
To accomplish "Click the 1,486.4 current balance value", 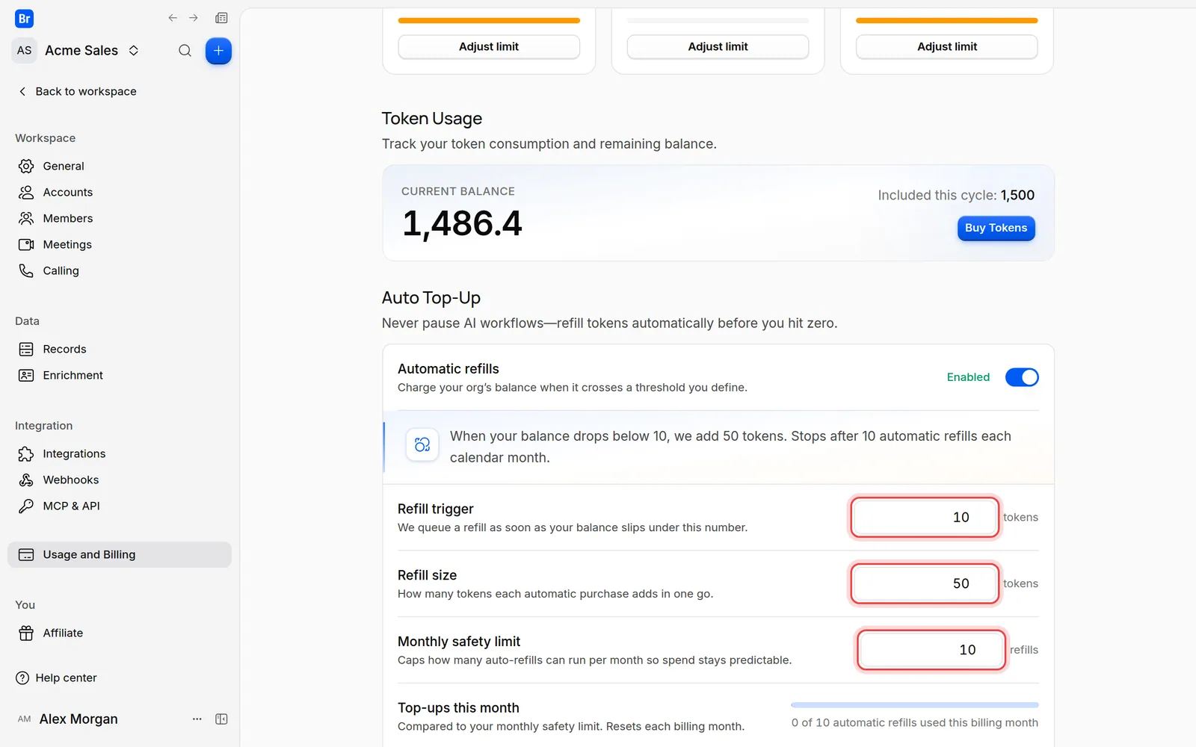I will 462,223.
